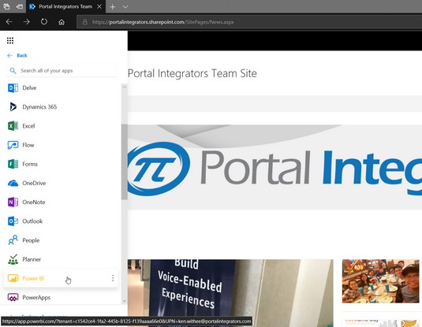Focus the Search all of your apps field
This screenshot has height=327, width=422.
[x=62, y=71]
